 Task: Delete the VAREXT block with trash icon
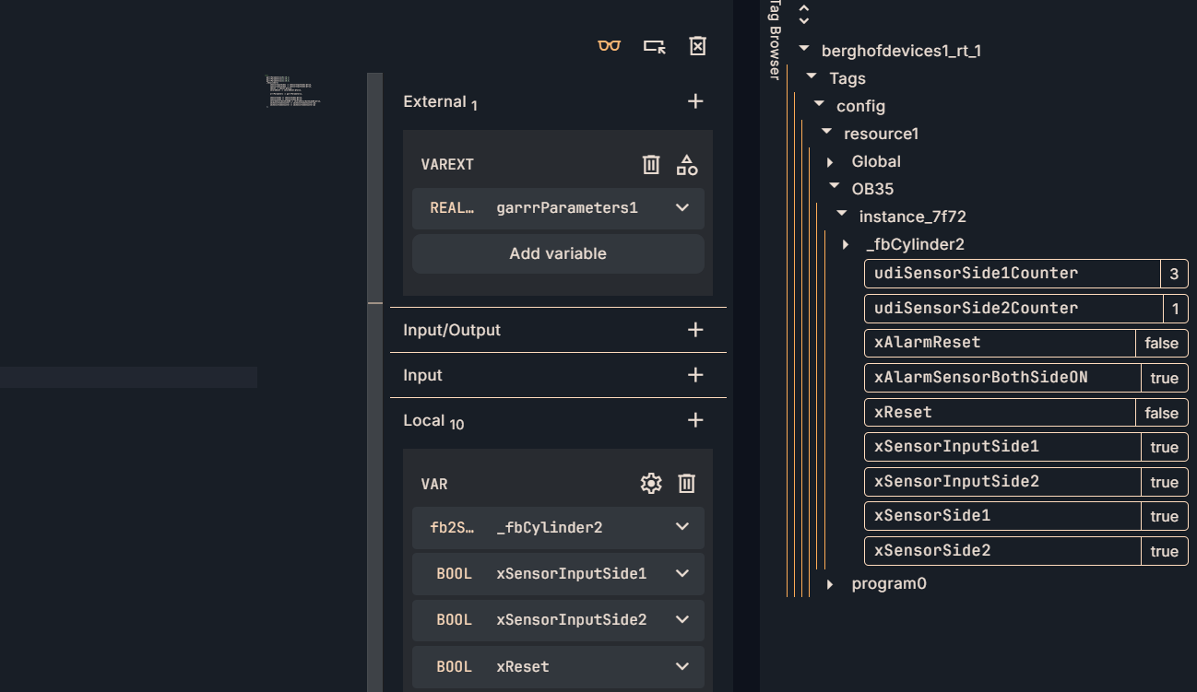coord(651,165)
